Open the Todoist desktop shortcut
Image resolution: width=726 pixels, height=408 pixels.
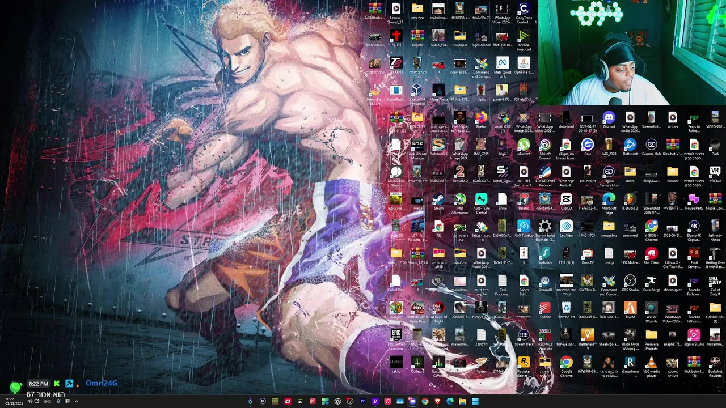coord(545,311)
